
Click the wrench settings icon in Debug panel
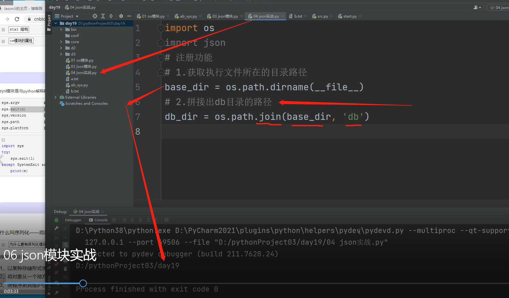click(56, 228)
